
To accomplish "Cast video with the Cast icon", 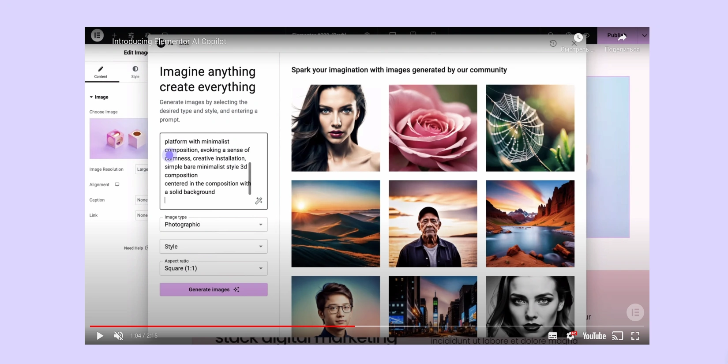I will tap(617, 336).
